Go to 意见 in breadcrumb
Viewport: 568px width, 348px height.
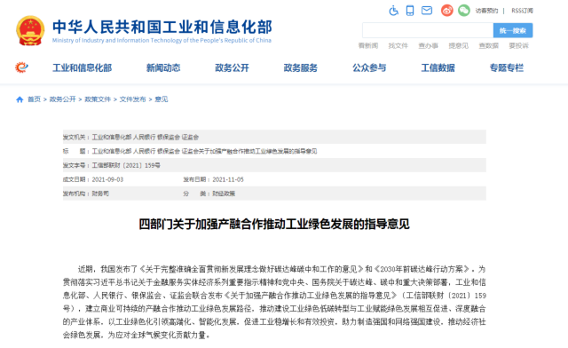162,99
